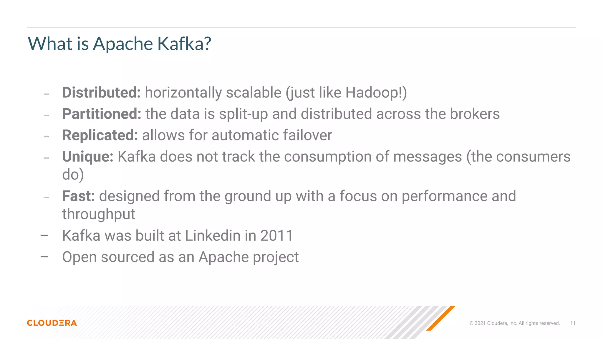Click the Cloudera logo

tap(52, 323)
